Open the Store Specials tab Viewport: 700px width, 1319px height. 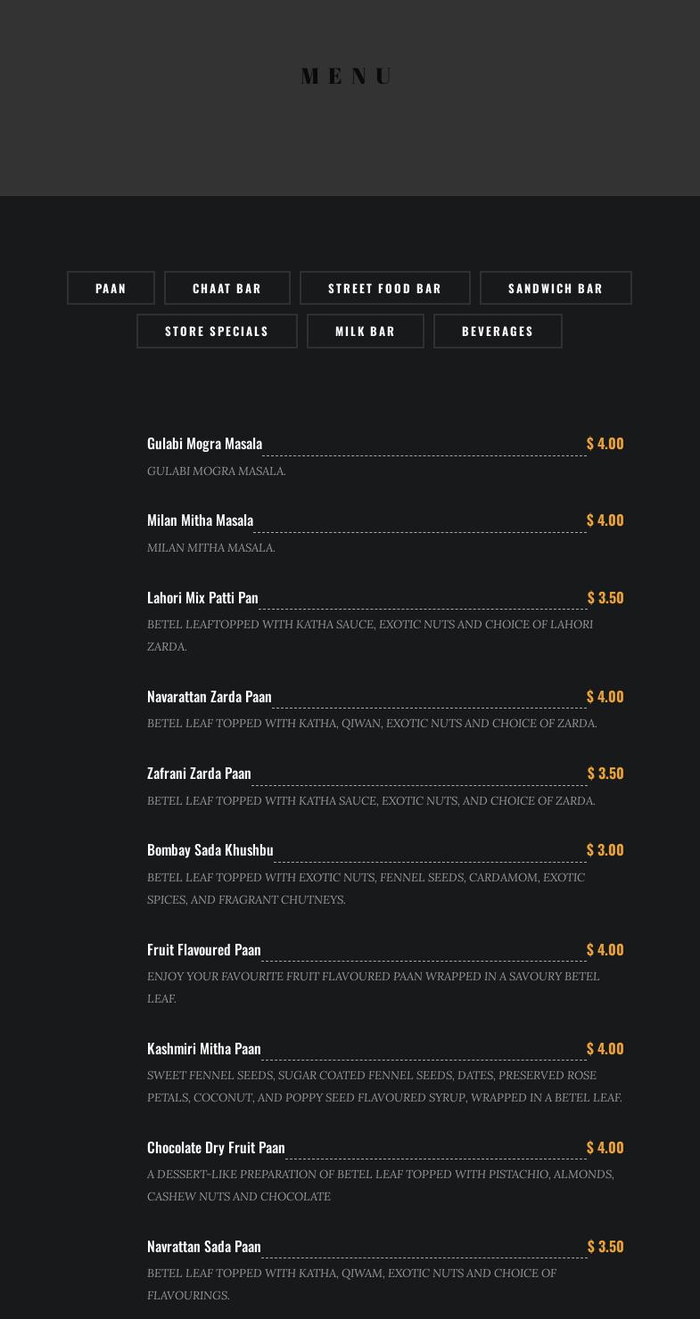point(217,331)
